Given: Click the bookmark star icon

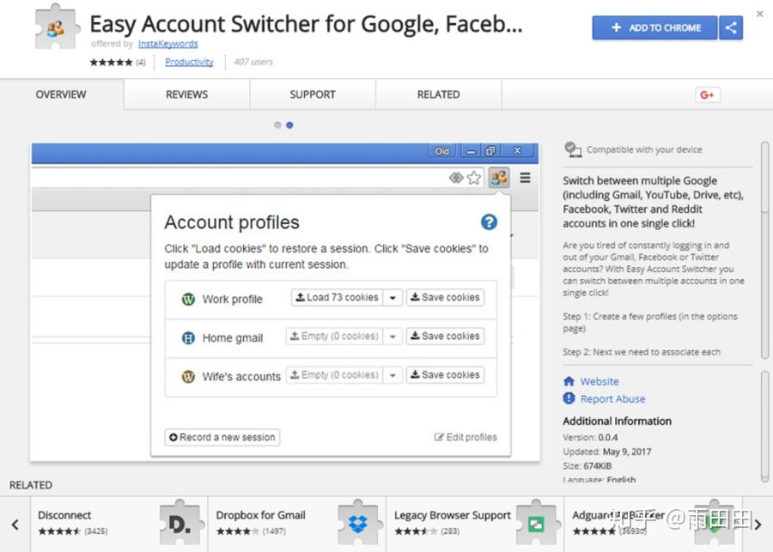Looking at the screenshot, I should point(474,178).
